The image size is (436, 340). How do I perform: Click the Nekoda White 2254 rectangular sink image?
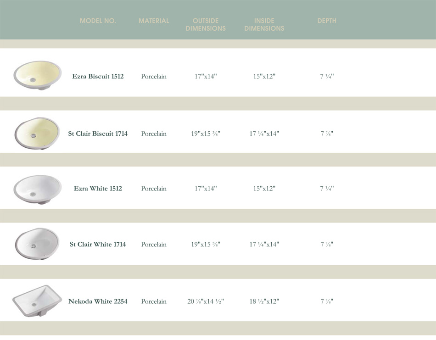coord(37,301)
